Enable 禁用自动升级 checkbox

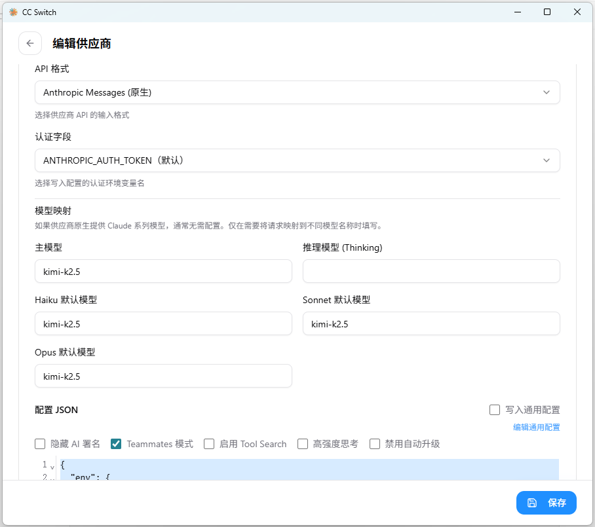pos(375,444)
